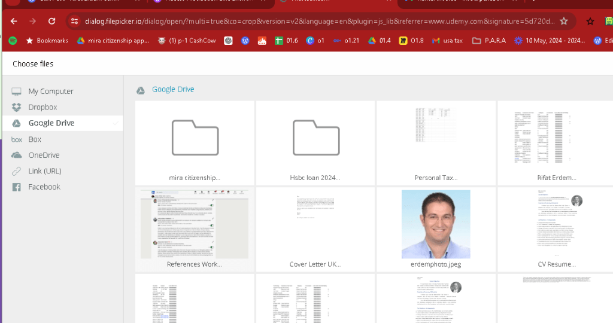613x323 pixels.
Task: Go back using the browser back arrow
Action: [14, 21]
